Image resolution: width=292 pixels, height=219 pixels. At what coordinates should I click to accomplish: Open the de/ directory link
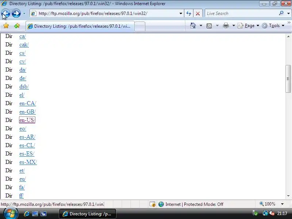click(x=23, y=78)
